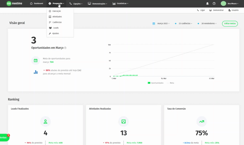244x145 pixels.
Task: Click the info icon beside Oportunidades em Março
Action: [x=65, y=48]
